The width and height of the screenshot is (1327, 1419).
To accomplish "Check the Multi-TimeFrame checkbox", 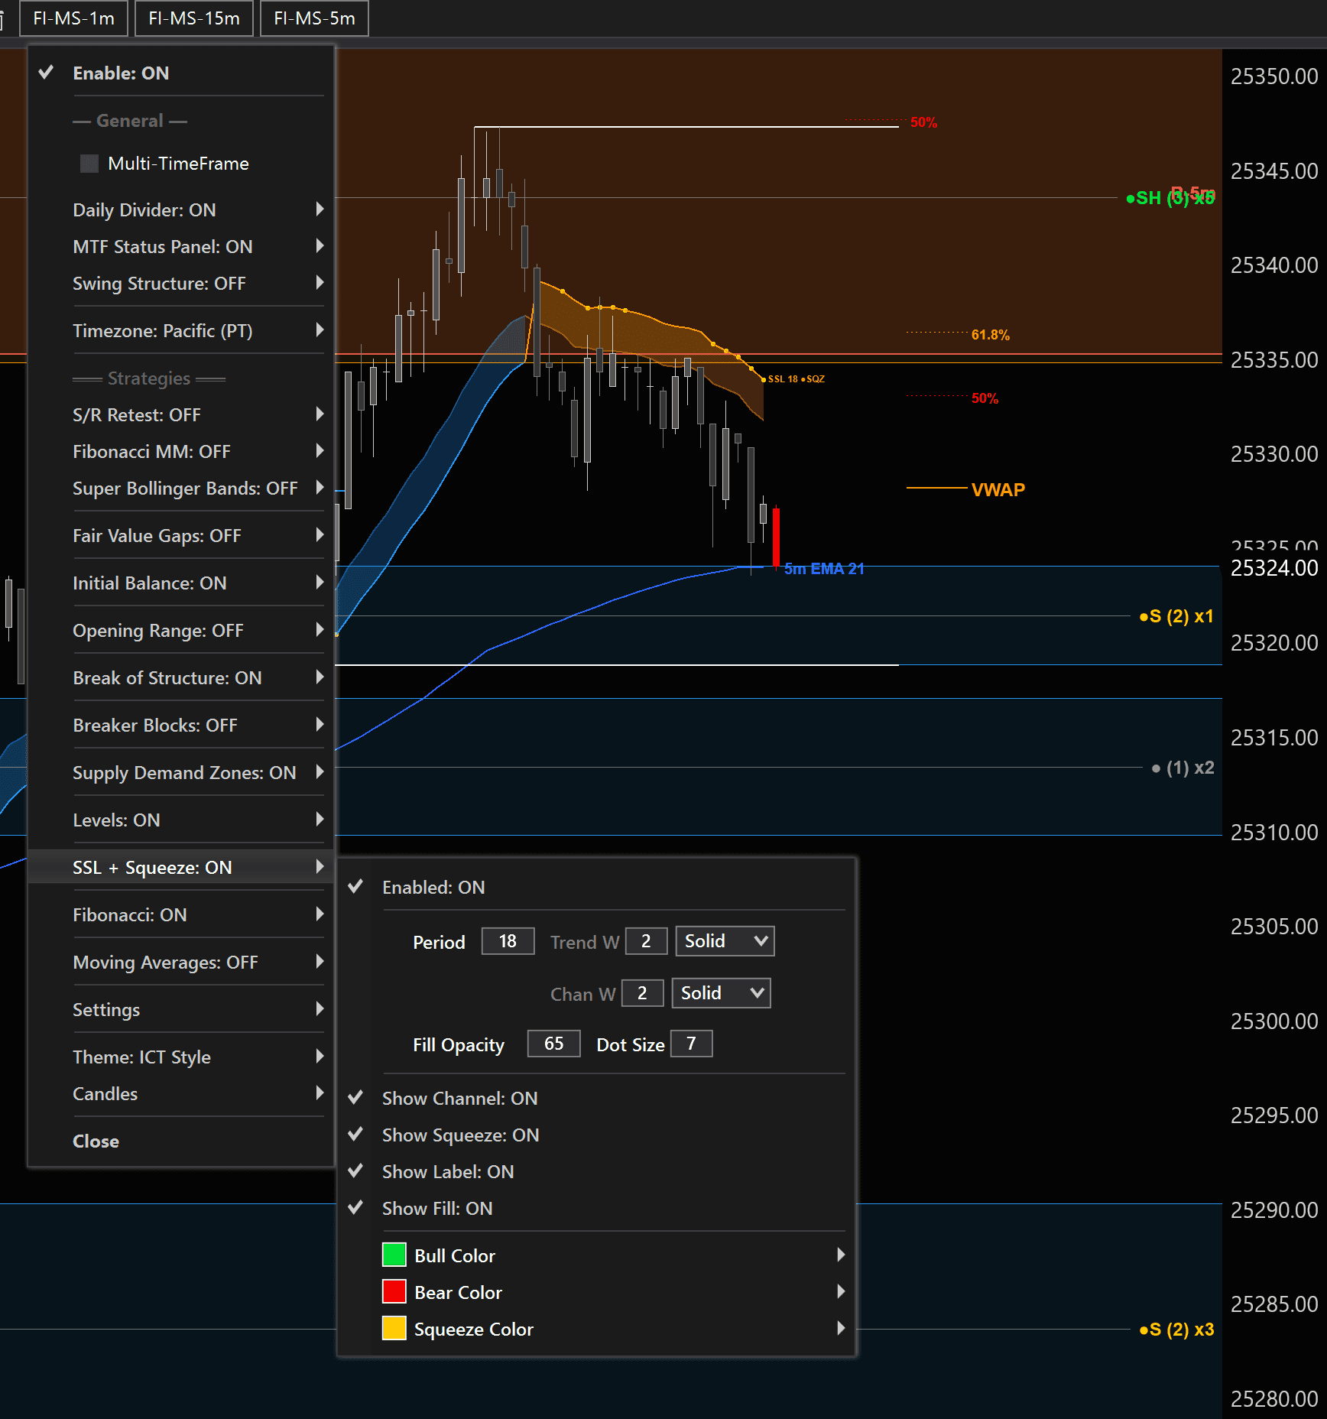I will 89,164.
